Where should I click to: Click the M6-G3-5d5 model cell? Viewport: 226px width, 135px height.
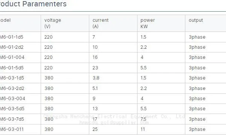coord(20,109)
